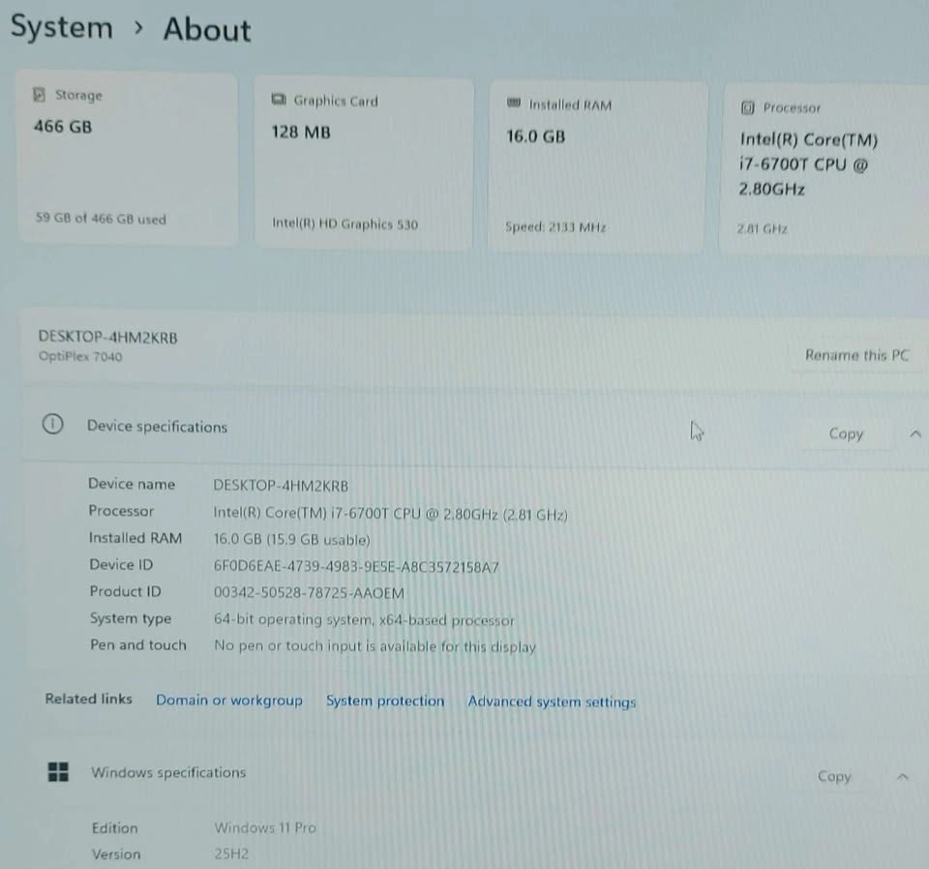
Task: Click the Installed RAM label in specifications list
Action: [135, 537]
